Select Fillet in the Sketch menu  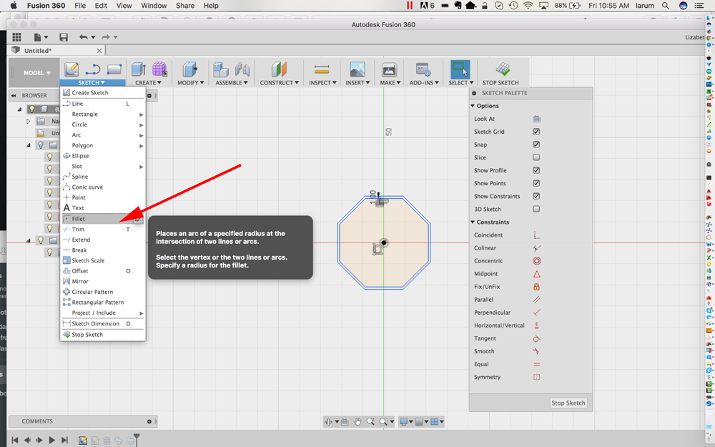tap(103, 219)
